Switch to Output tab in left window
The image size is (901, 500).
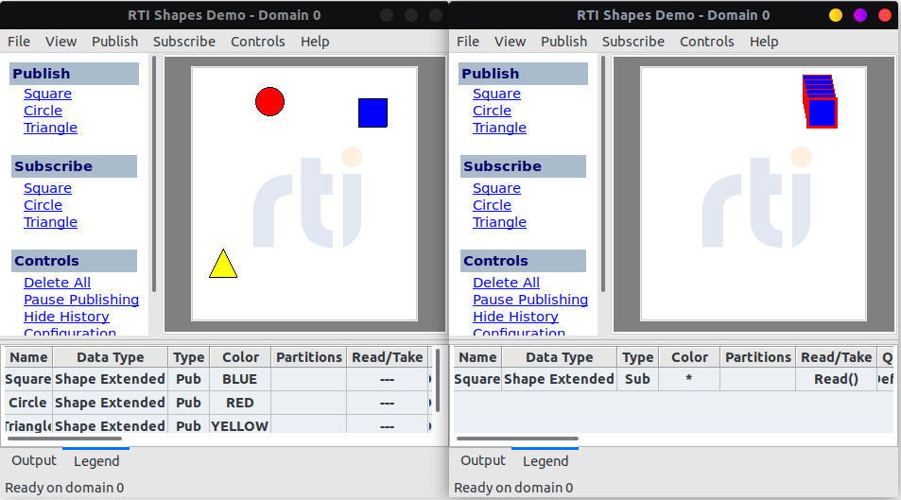click(34, 460)
